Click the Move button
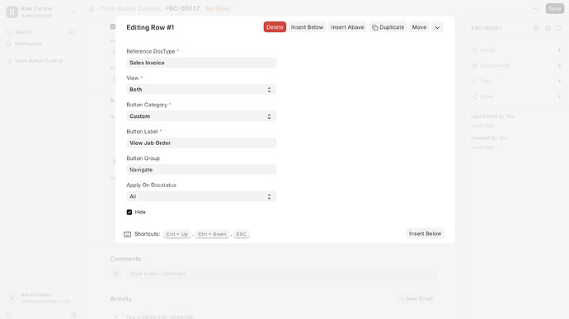 coord(419,27)
